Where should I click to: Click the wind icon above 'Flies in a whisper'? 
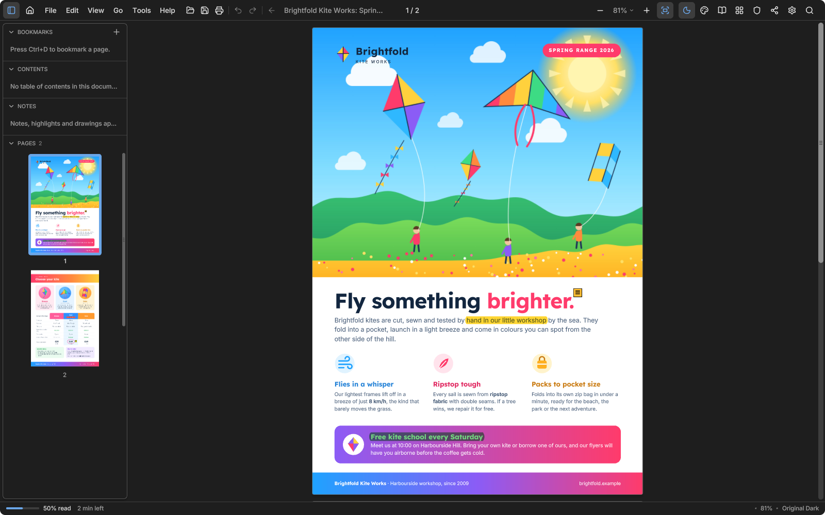[x=344, y=364]
